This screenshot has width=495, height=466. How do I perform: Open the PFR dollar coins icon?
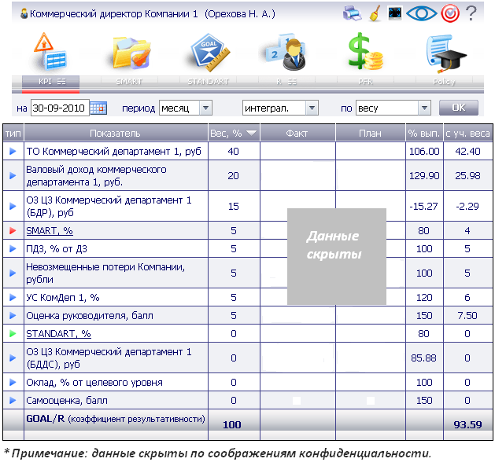(366, 52)
